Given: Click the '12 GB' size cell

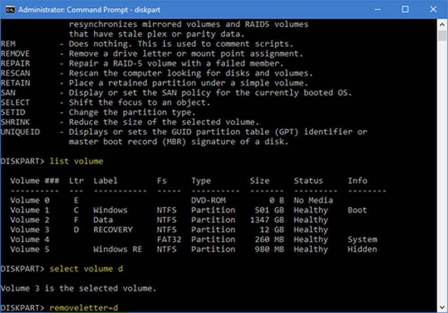Looking at the screenshot, I should [x=272, y=230].
